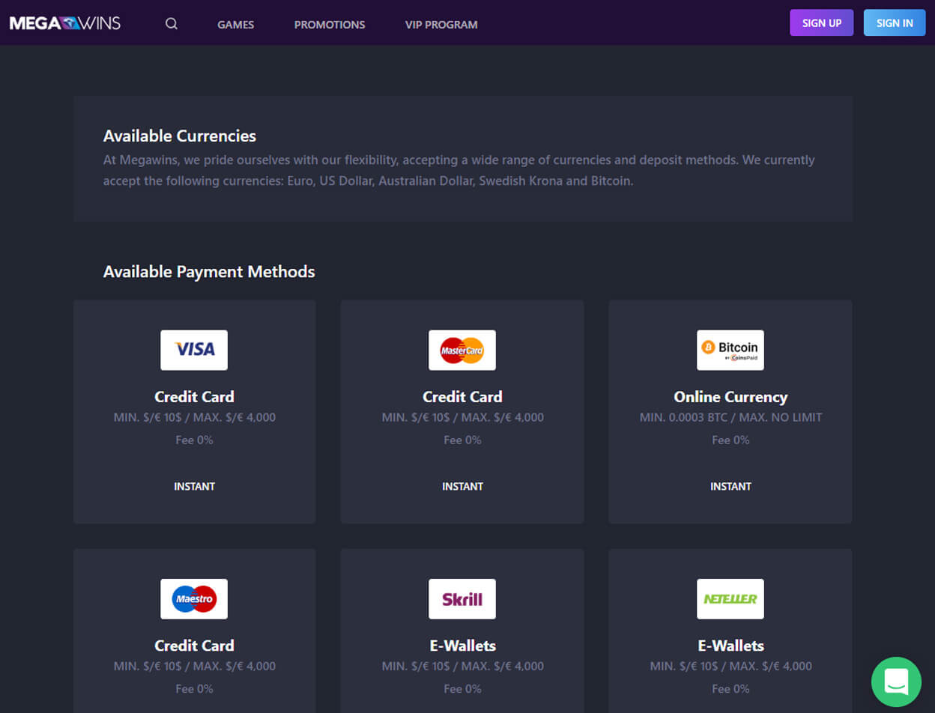935x713 pixels.
Task: Click Fee 0% on the Neteller card
Action: (x=730, y=688)
